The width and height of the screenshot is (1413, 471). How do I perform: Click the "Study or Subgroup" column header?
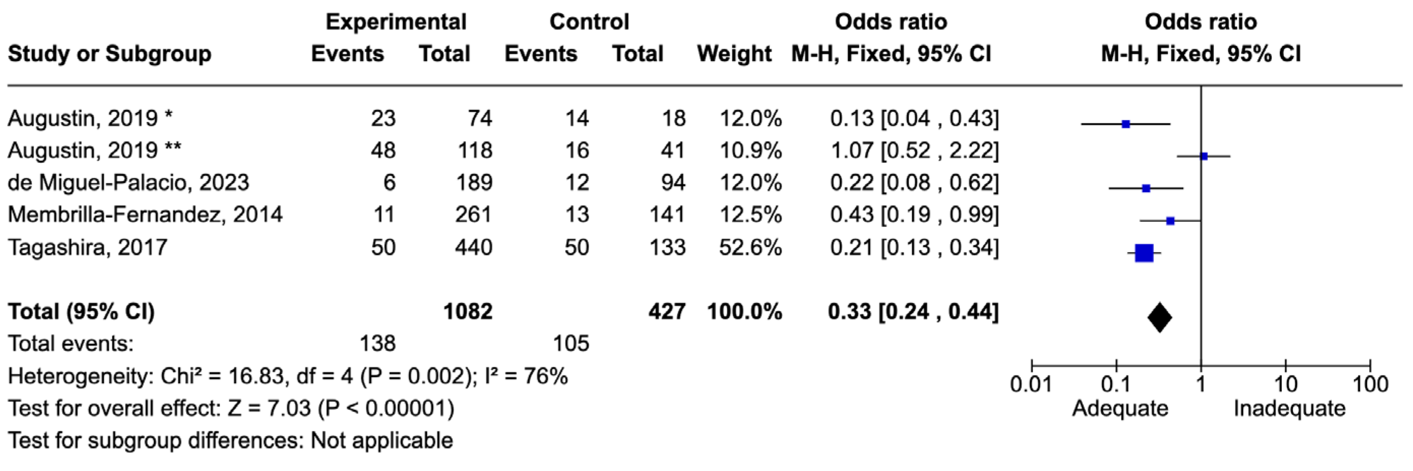[110, 54]
